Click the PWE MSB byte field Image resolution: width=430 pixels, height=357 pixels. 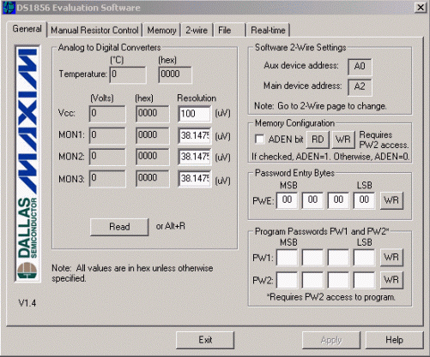[287, 200]
